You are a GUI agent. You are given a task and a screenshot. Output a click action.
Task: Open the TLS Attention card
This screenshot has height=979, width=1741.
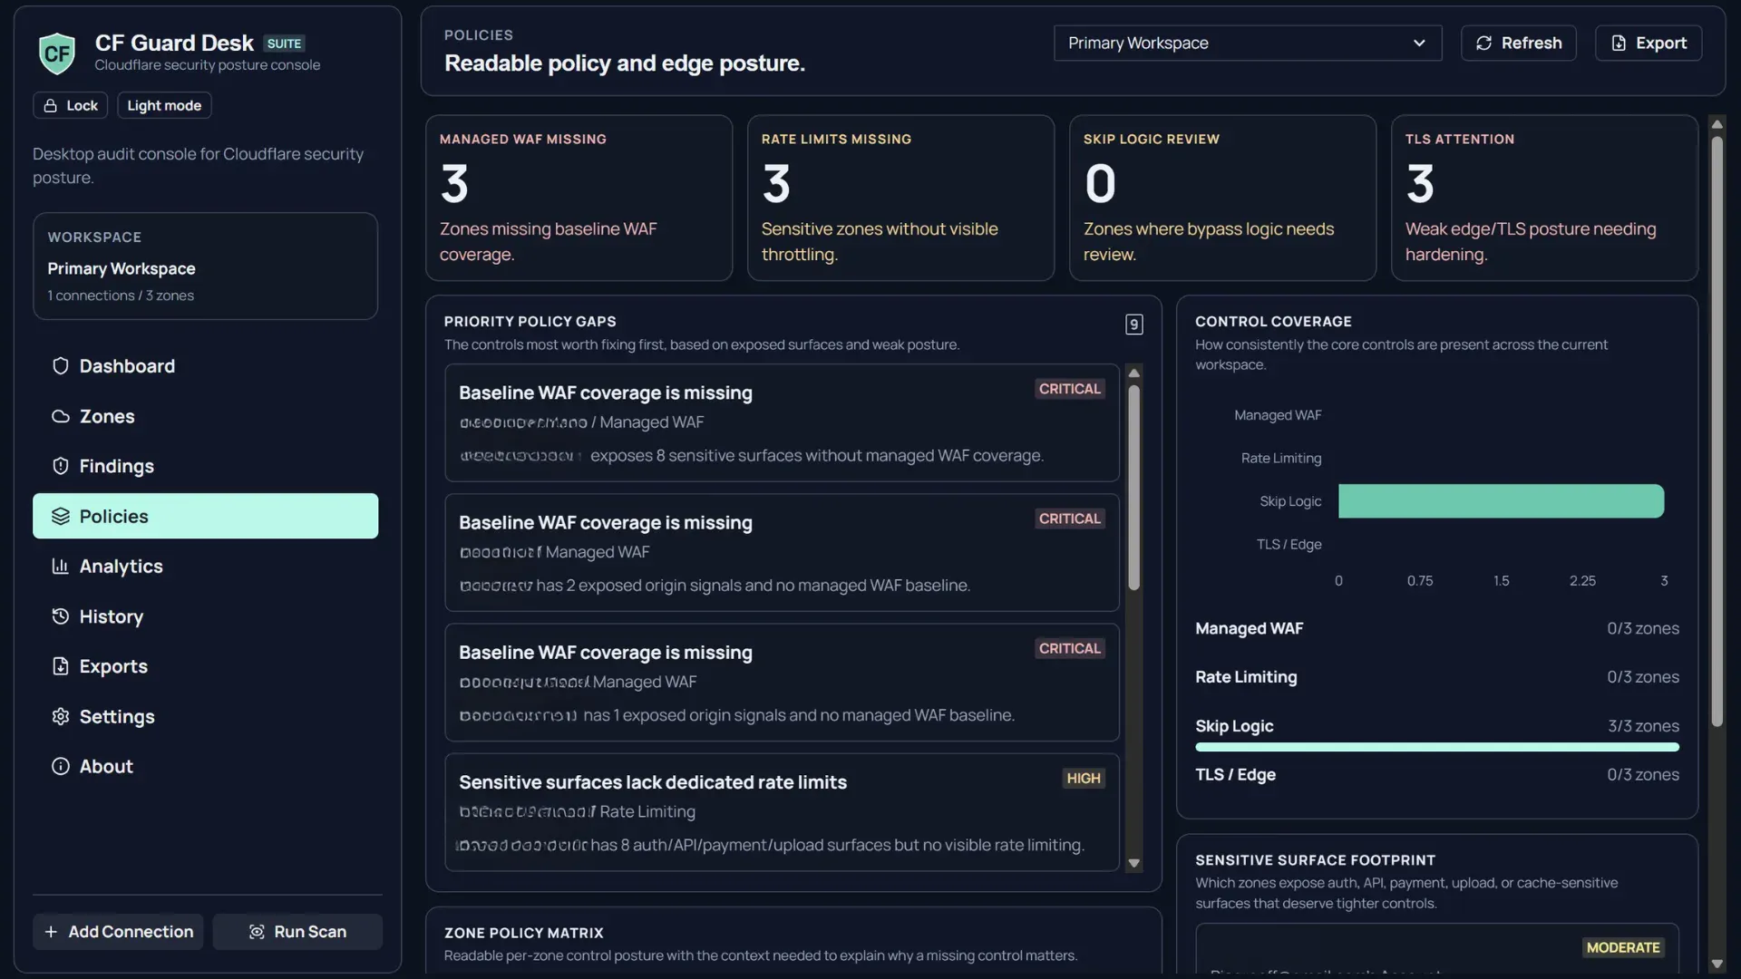[1544, 198]
